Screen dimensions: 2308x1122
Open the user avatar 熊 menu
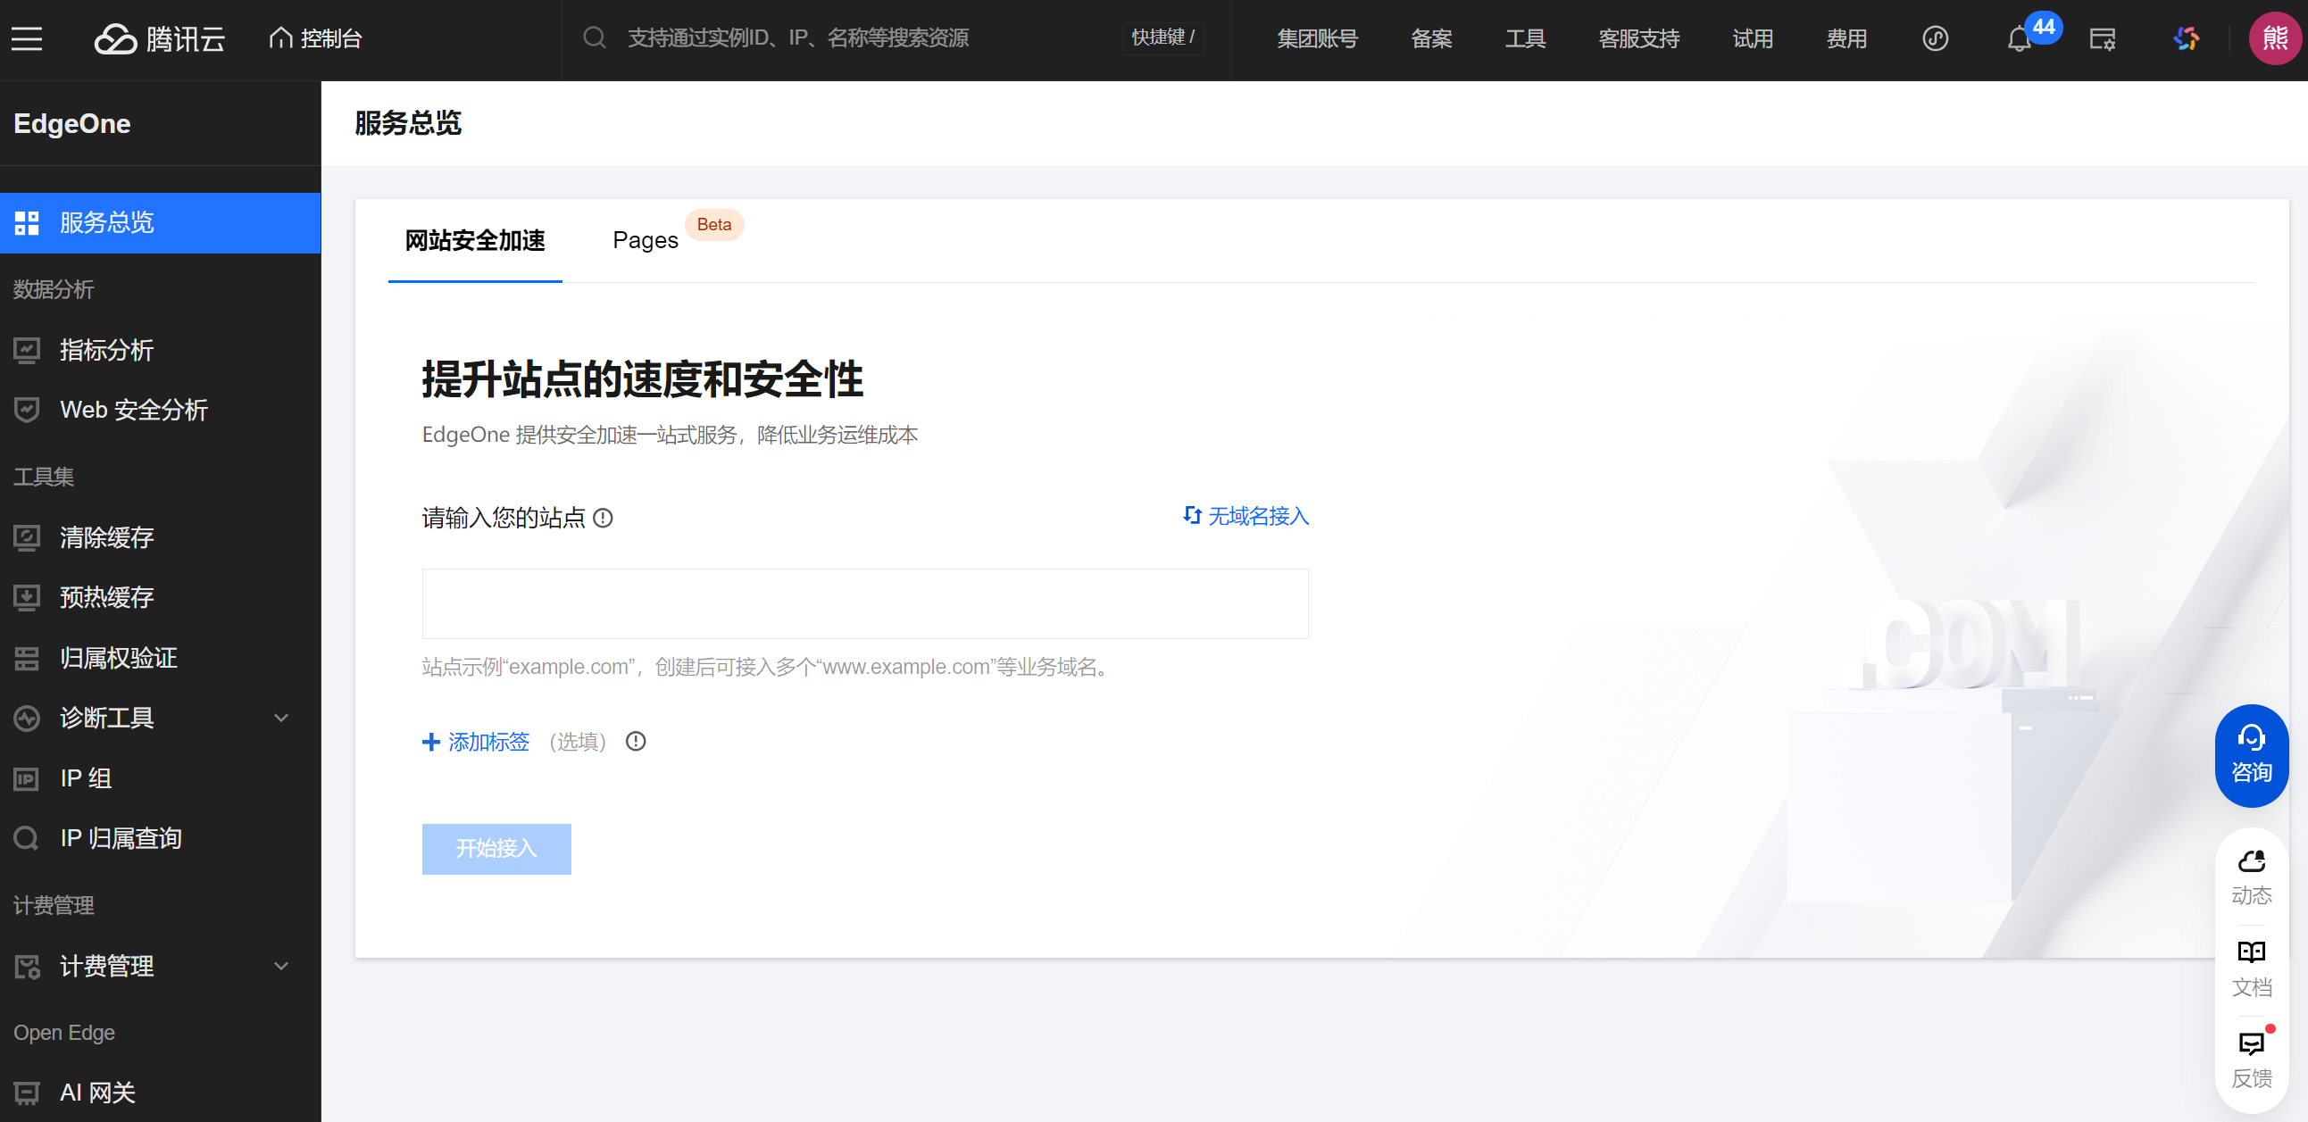click(x=2274, y=38)
